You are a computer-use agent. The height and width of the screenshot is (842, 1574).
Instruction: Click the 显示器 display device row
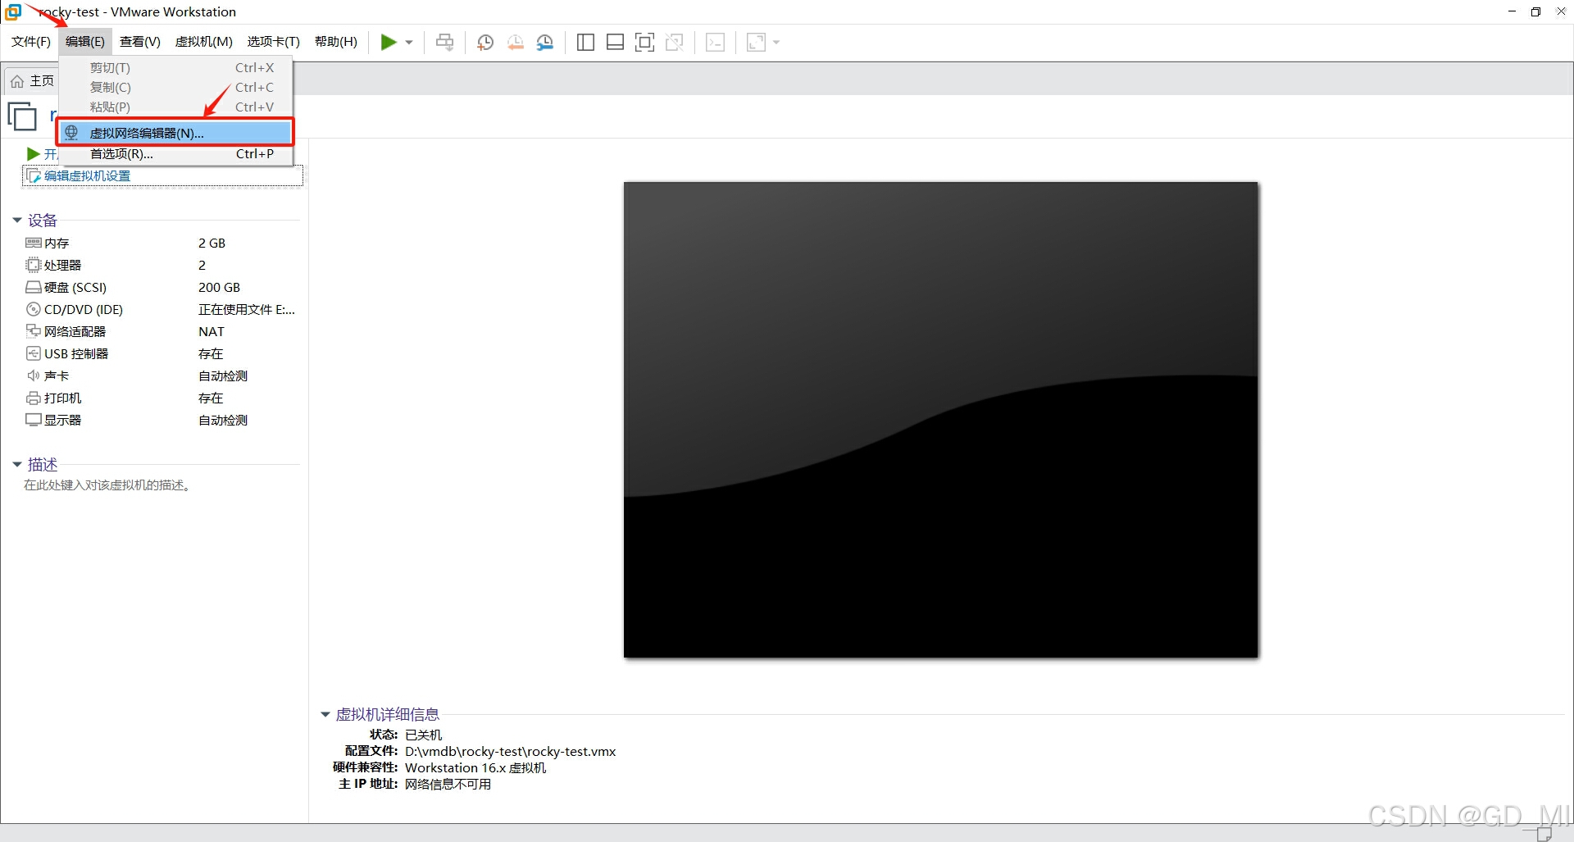click(161, 421)
